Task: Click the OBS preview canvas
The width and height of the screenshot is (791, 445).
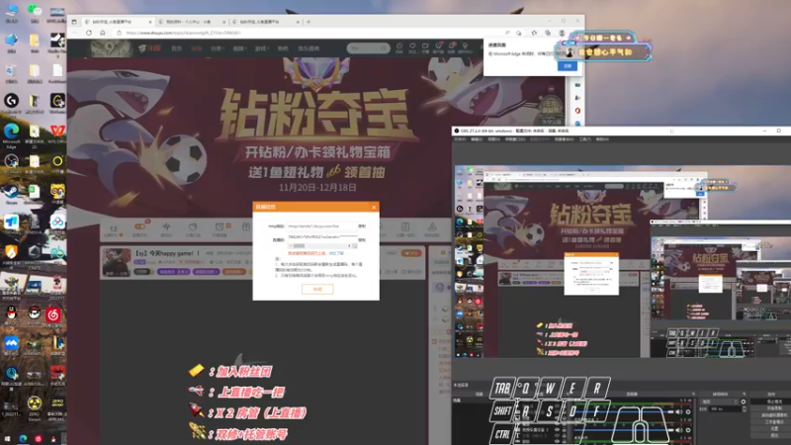Action: [x=623, y=261]
